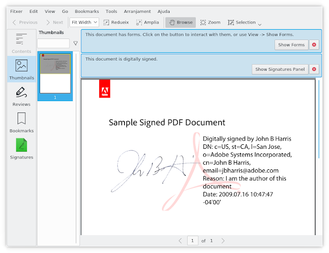Close the digitally signed notification banner
Image resolution: width=329 pixels, height=253 pixels.
pos(314,69)
